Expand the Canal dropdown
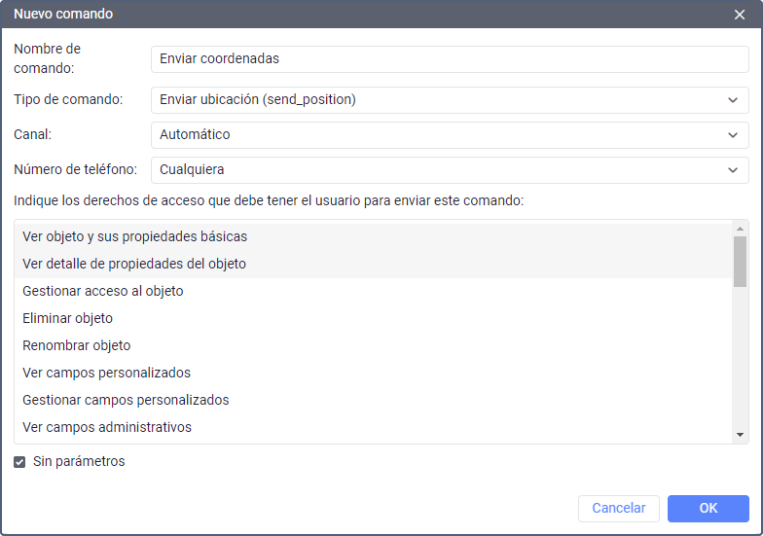763x536 pixels. pyautogui.click(x=450, y=135)
